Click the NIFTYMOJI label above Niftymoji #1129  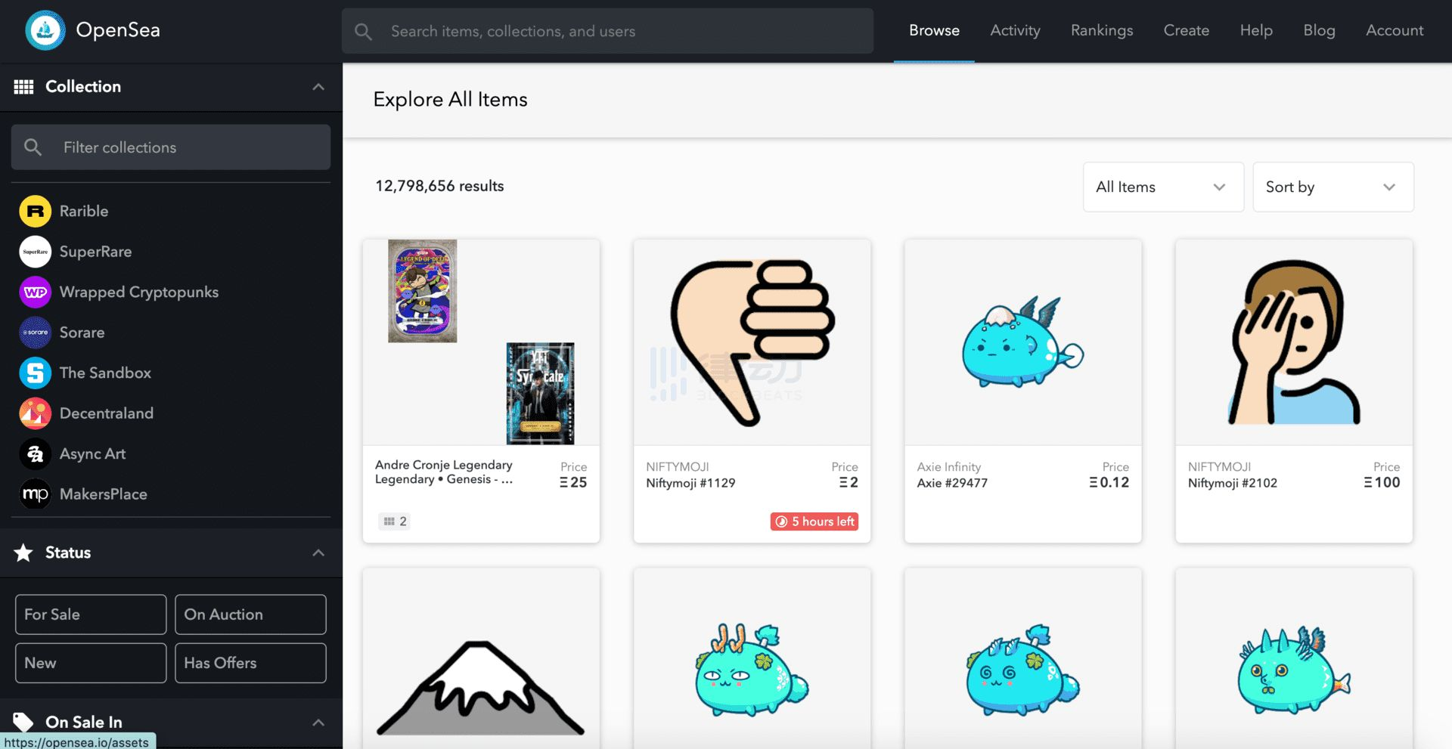[678, 467]
